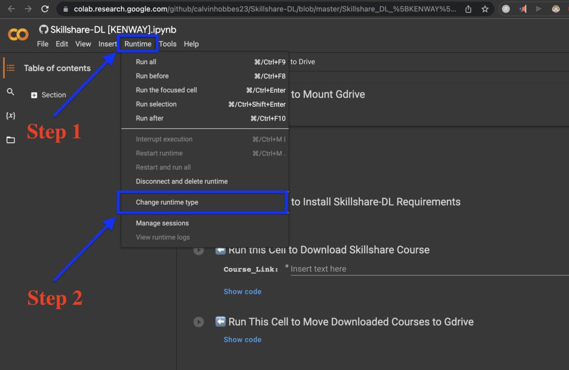Open the Edit menu
Screen dimensions: 569x370
tap(62, 44)
